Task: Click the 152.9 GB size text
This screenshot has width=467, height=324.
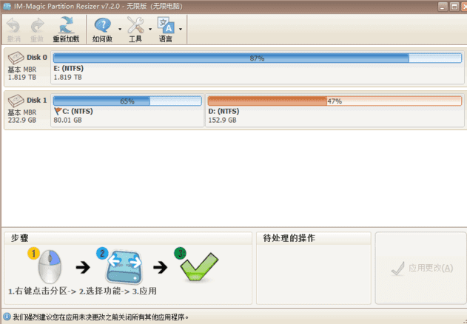Action: pyautogui.click(x=223, y=120)
